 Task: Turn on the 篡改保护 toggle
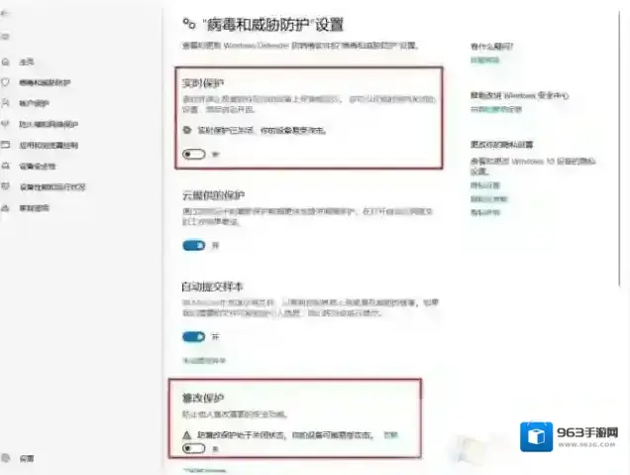coord(194,448)
